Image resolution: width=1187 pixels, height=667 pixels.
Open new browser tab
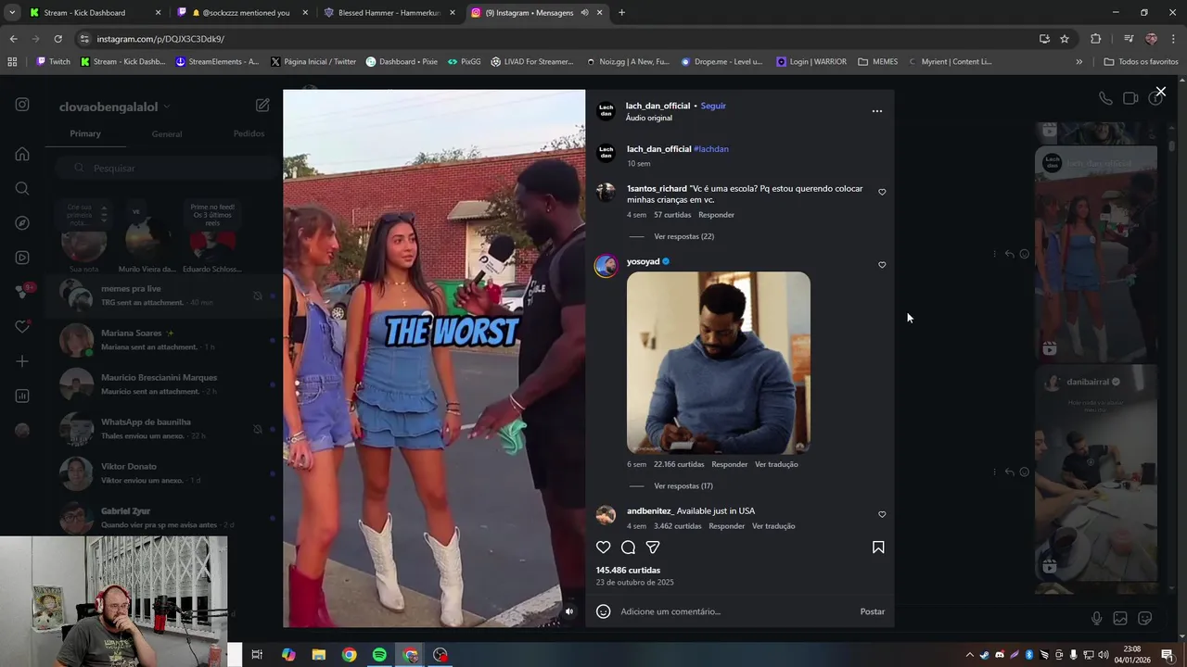click(x=621, y=13)
